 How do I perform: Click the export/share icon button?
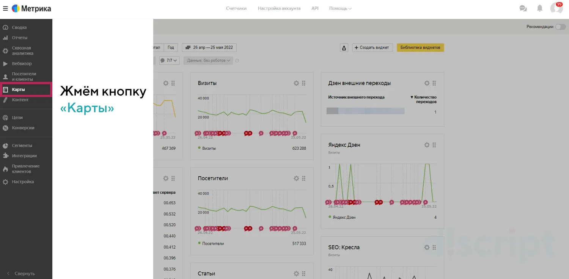(344, 48)
